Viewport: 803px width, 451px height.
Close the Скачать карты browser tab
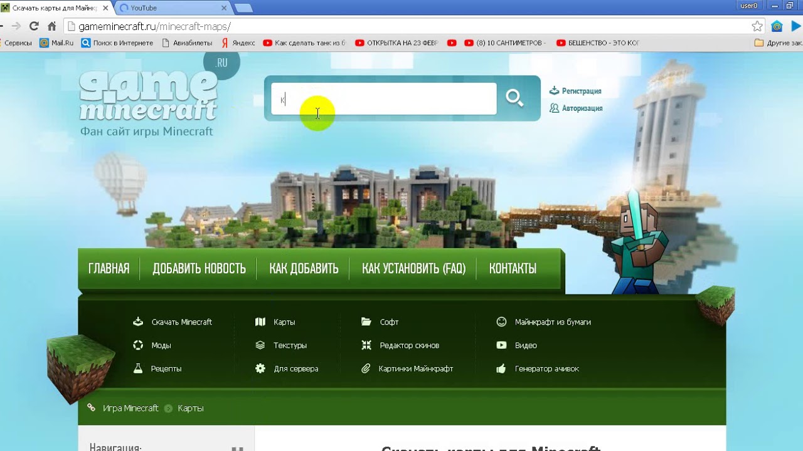105,8
